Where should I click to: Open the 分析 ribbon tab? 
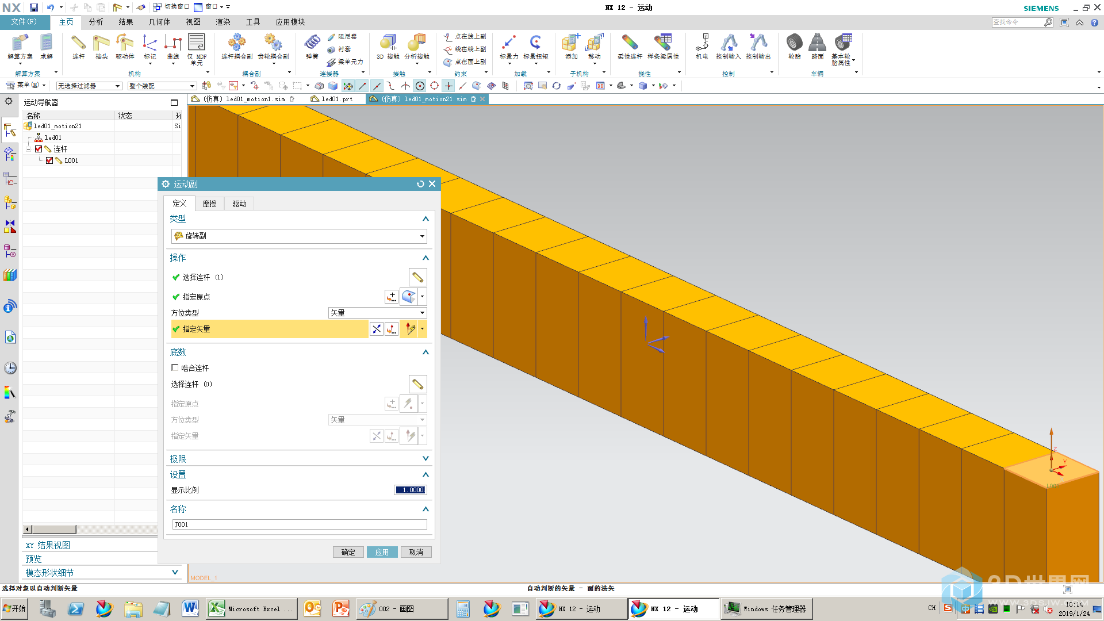point(96,22)
